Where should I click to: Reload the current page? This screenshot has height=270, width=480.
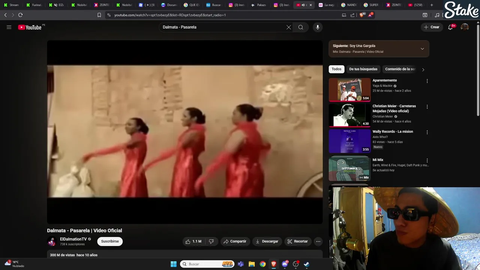(20, 15)
